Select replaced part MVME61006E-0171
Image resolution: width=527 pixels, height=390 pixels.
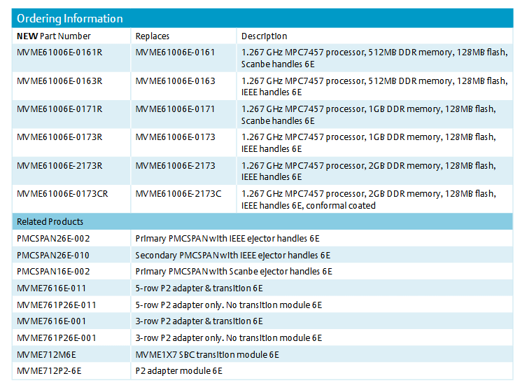(x=175, y=109)
